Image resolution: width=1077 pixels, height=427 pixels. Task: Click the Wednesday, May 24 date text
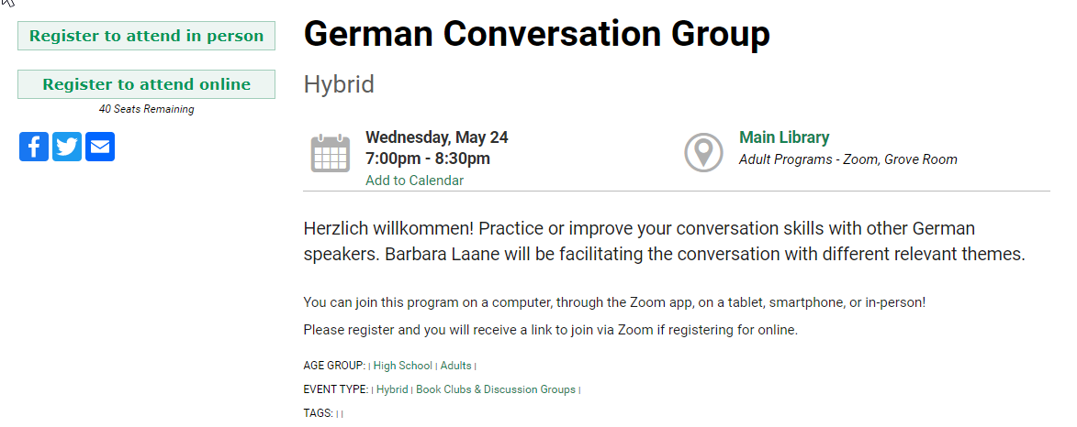[x=437, y=137]
